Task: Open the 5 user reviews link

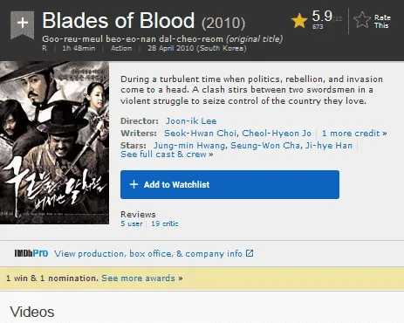Action: pyautogui.click(x=132, y=223)
